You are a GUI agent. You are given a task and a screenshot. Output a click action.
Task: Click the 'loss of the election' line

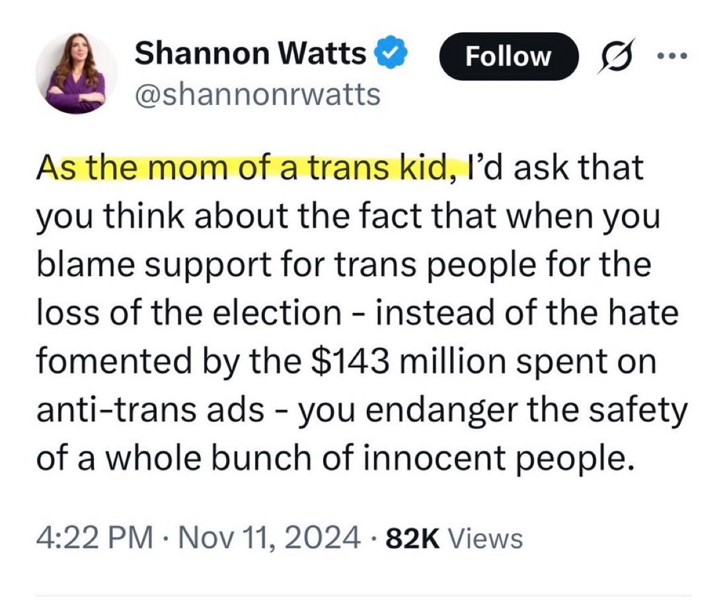coord(358,313)
